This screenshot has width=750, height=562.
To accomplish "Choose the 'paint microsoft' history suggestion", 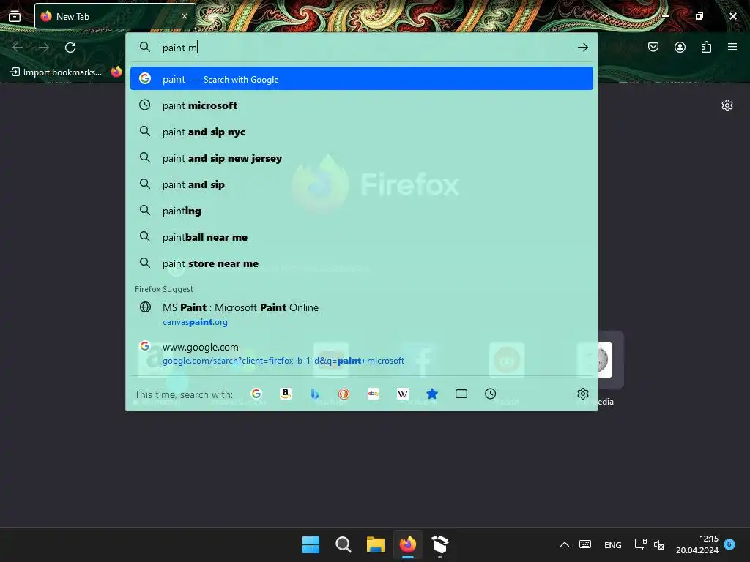I will [x=362, y=105].
